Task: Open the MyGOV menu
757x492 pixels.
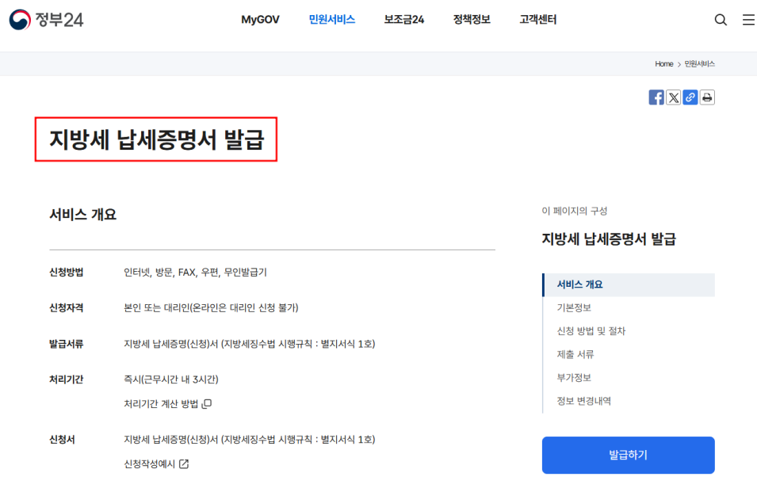Action: click(x=260, y=20)
